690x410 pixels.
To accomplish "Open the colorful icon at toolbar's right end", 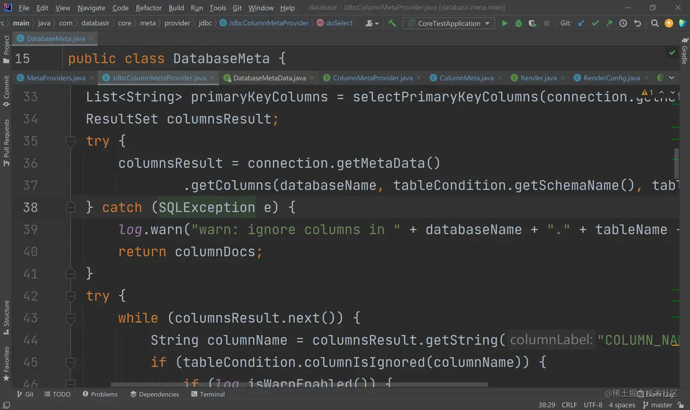I will (x=683, y=23).
